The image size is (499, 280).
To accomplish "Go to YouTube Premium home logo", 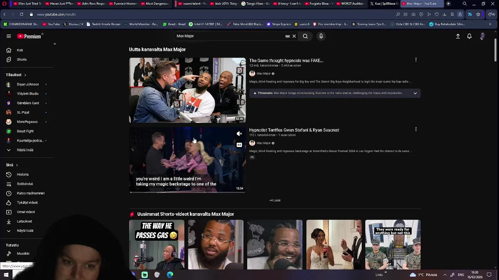I will click(30, 36).
